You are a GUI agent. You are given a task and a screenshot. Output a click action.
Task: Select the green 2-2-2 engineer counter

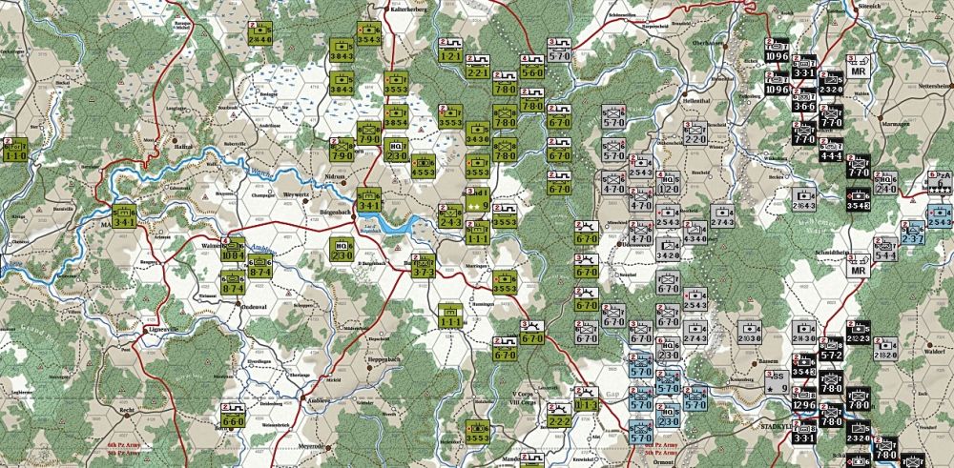559,415
